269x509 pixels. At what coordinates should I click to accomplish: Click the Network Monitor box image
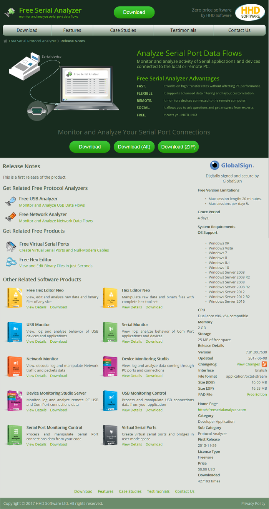(x=15, y=366)
